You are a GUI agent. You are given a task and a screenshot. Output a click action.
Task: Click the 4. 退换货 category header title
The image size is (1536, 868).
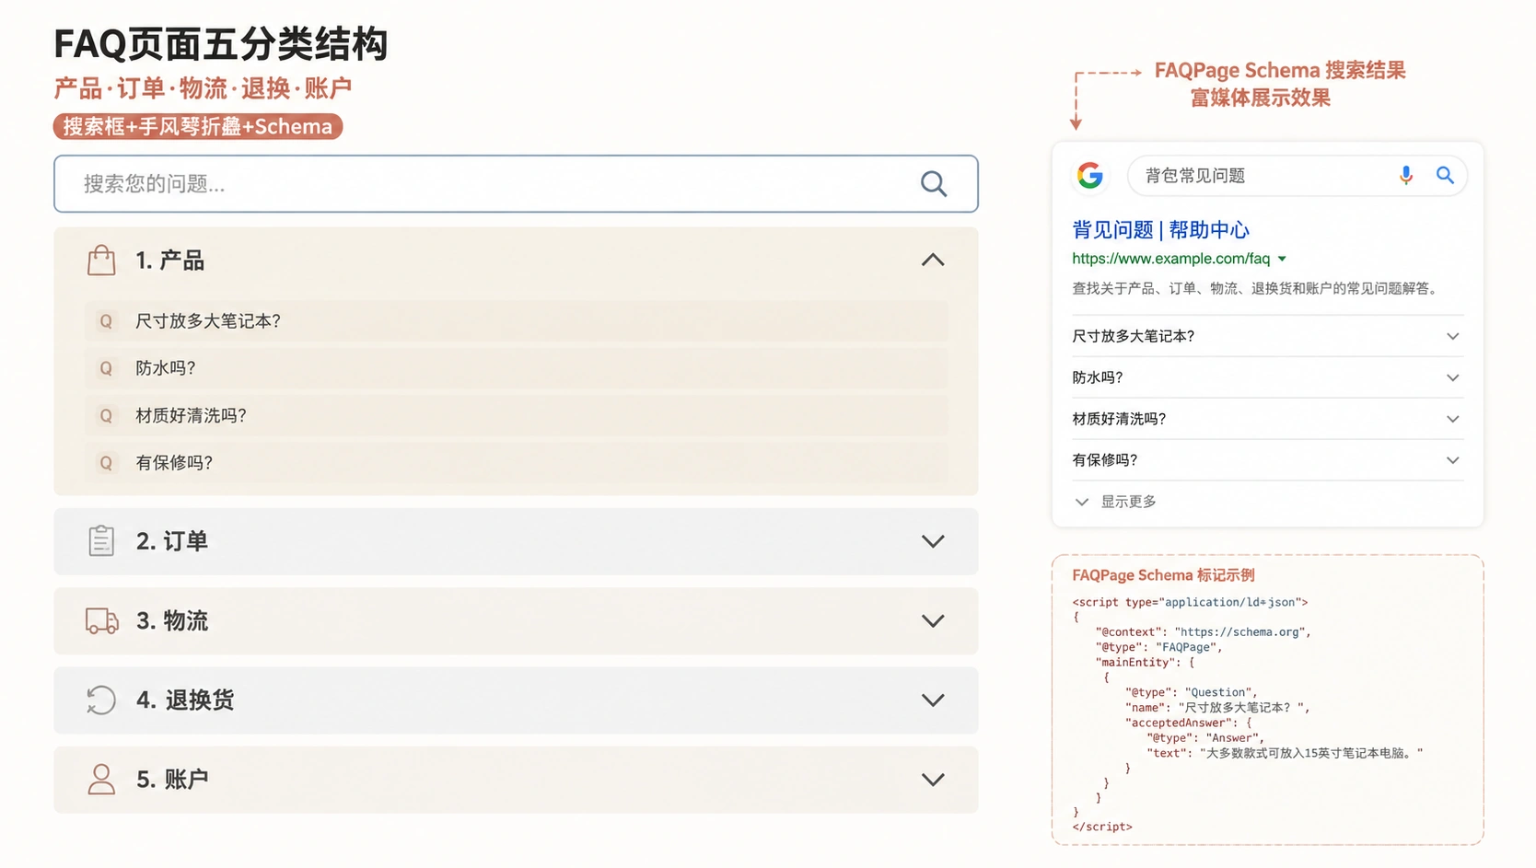tap(185, 700)
